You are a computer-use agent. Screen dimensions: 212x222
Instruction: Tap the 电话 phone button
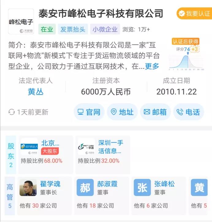tap(188, 112)
